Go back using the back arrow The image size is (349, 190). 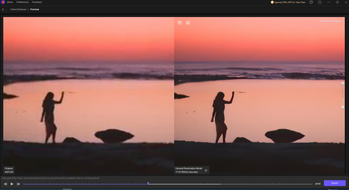pos(3,9)
